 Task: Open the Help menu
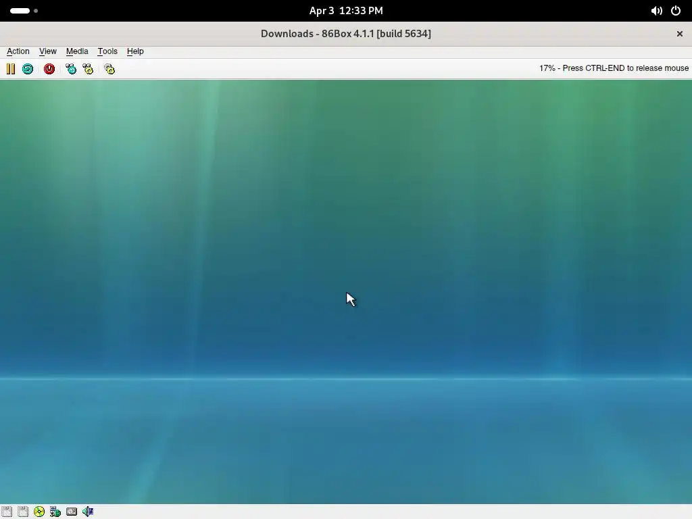(x=135, y=51)
